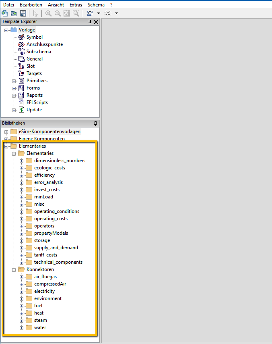Viewport: 272px width, 344px height.
Task: Select Eigene Komponenten library
Action: click(42, 139)
